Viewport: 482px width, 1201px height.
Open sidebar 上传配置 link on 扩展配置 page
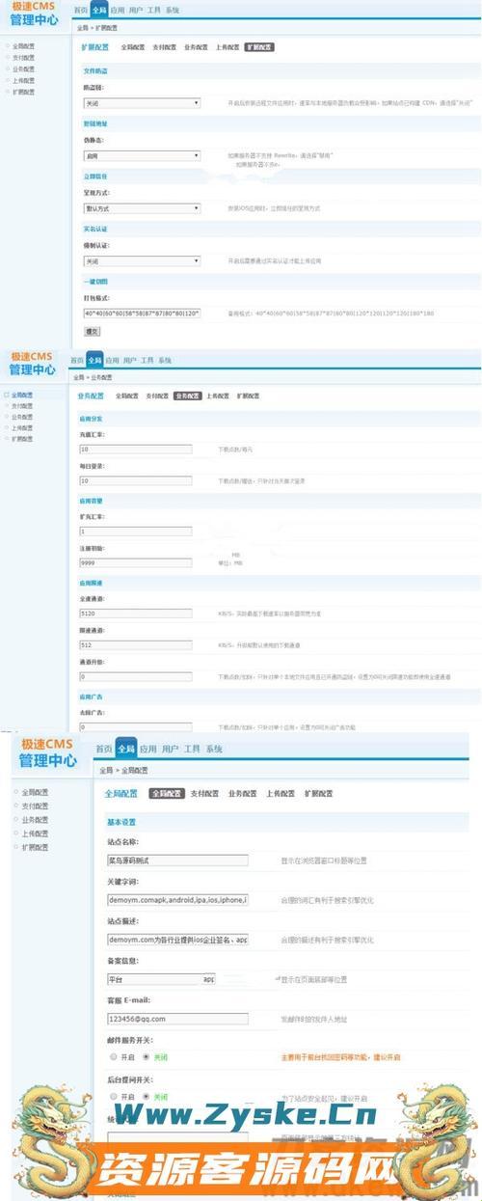[x=23, y=81]
